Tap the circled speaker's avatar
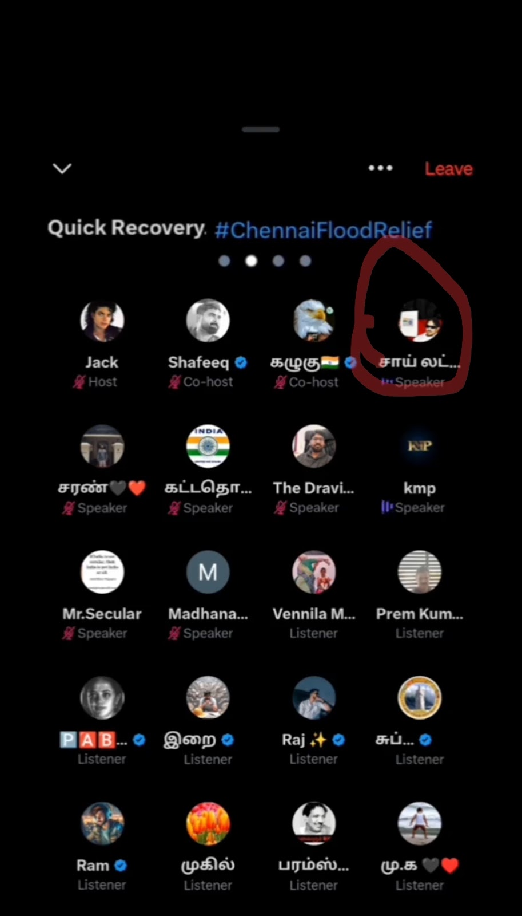 click(419, 320)
